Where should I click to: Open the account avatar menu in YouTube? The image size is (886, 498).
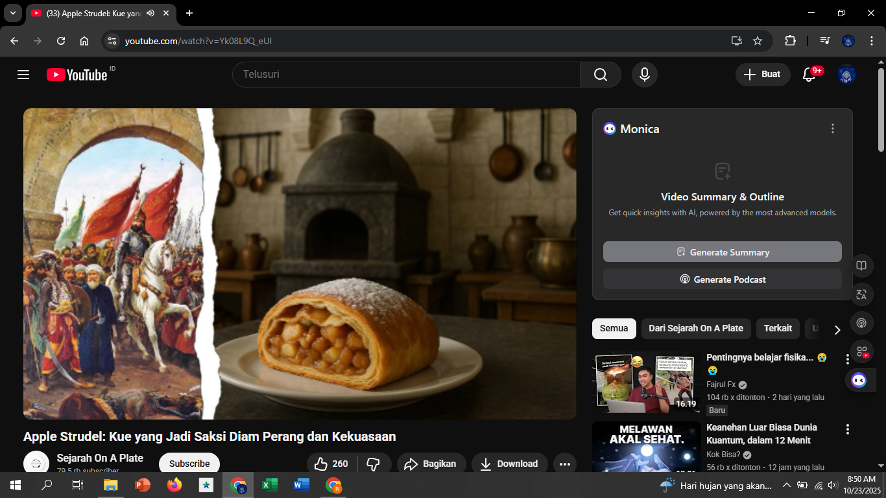pyautogui.click(x=846, y=75)
